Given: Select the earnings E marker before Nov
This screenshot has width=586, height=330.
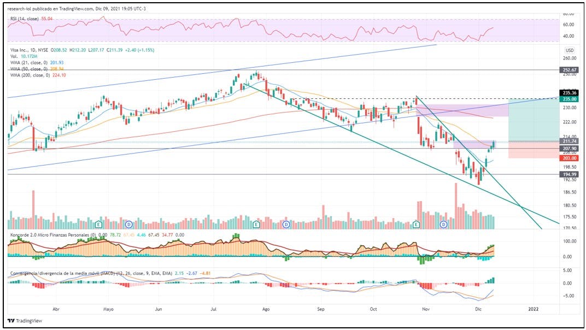Looking at the screenshot, I should 417,225.
